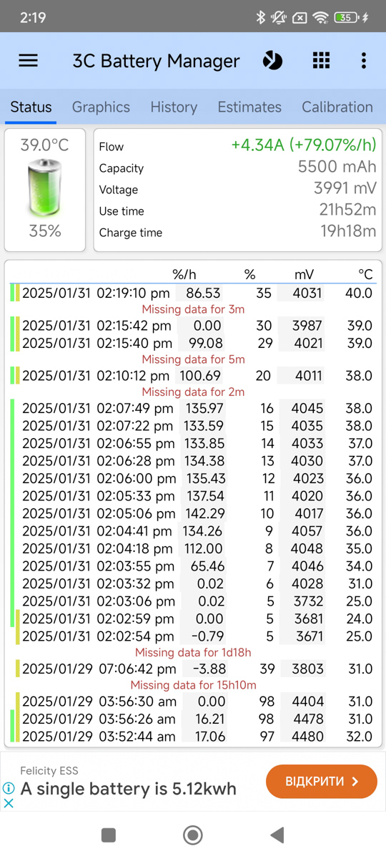The height and width of the screenshot is (859, 386).
Task: Open the Calibration tab
Action: click(x=337, y=107)
